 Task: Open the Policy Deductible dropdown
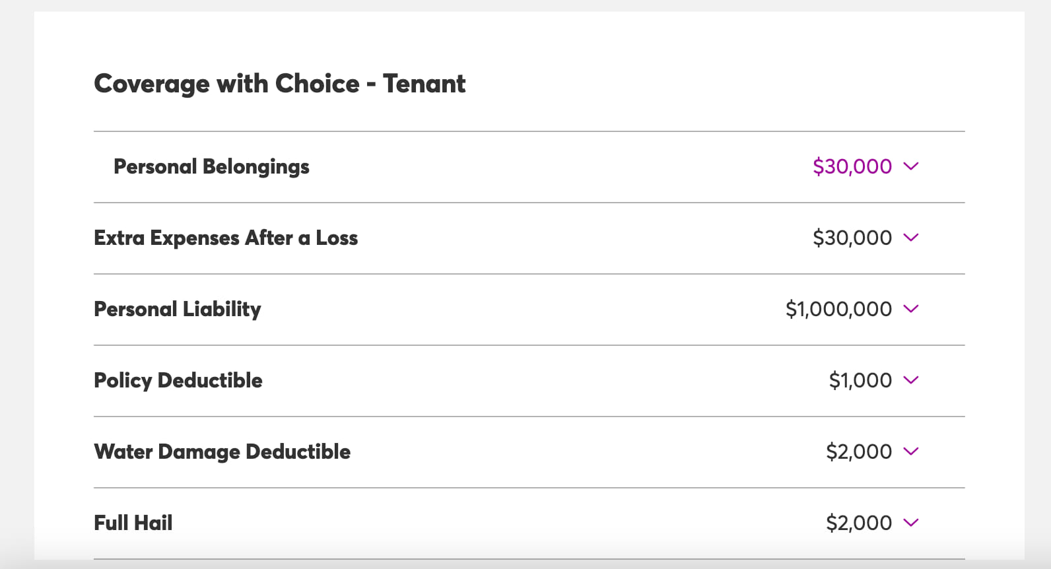click(912, 380)
